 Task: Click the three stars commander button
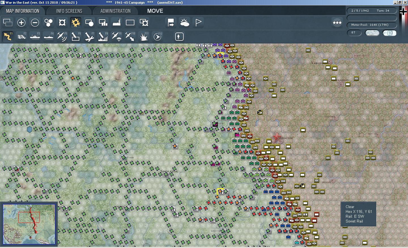(337, 23)
